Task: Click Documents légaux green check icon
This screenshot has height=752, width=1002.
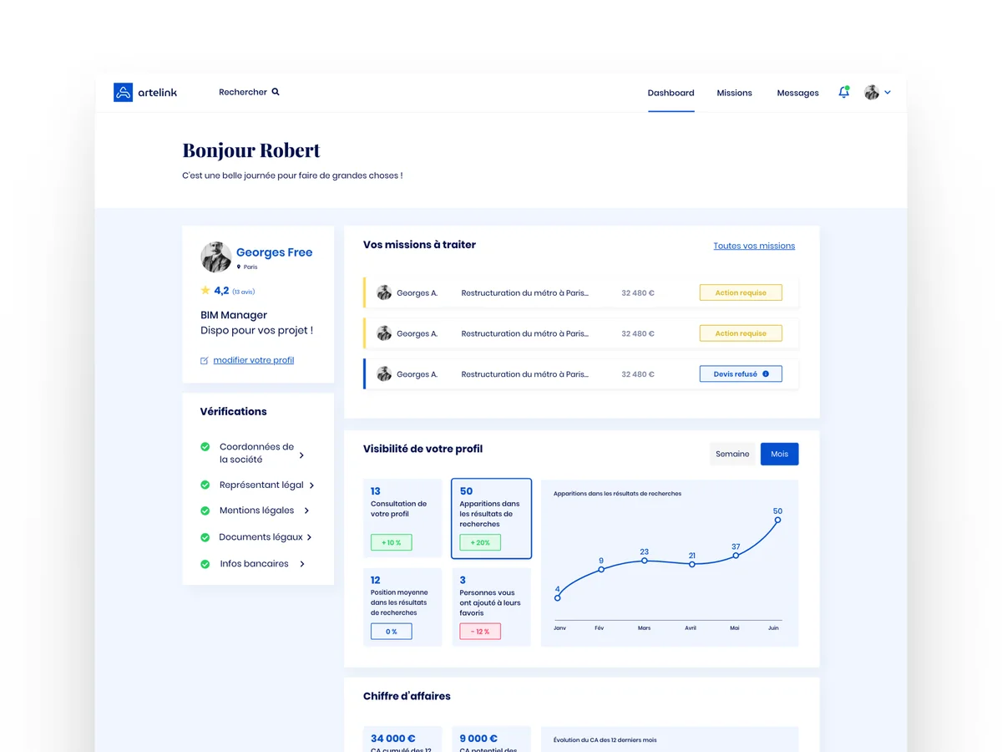Action: pyautogui.click(x=205, y=537)
